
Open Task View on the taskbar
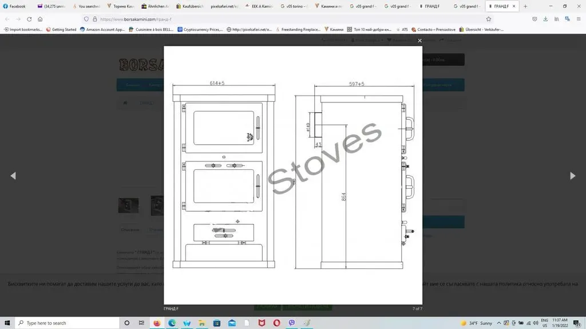click(141, 323)
